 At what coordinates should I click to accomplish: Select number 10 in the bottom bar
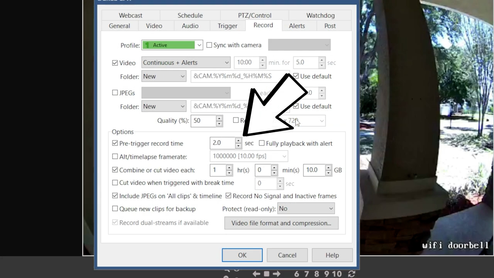point(337,274)
